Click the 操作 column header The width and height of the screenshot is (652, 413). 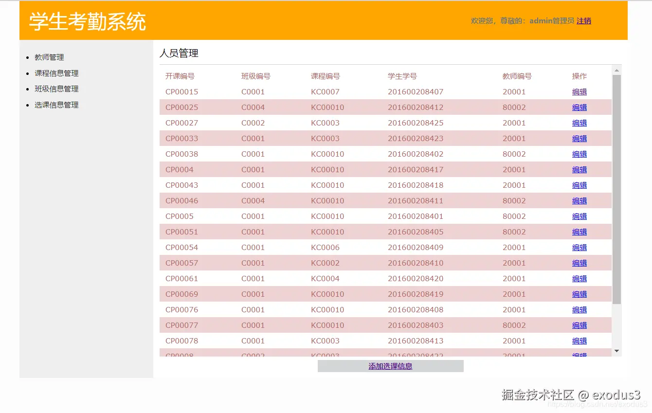[x=580, y=76]
